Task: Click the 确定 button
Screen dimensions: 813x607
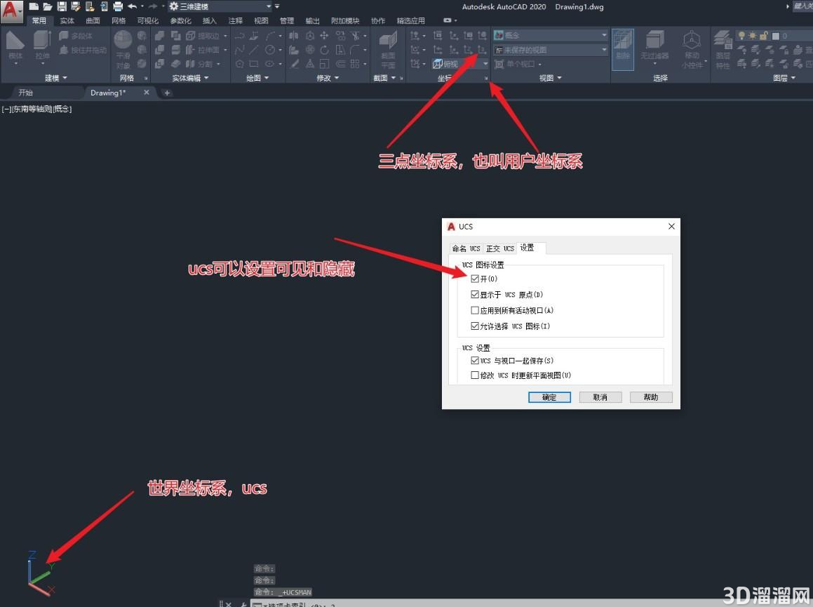Action: [550, 397]
